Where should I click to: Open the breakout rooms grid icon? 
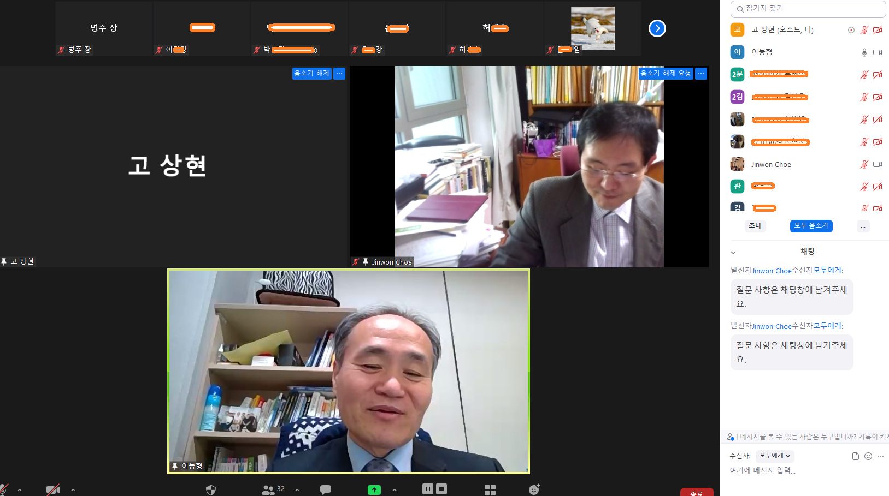[490, 489]
